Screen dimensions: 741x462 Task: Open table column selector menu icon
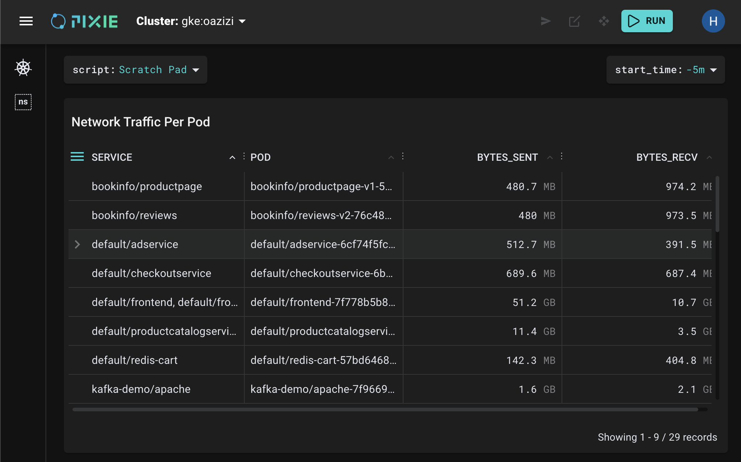[77, 157]
